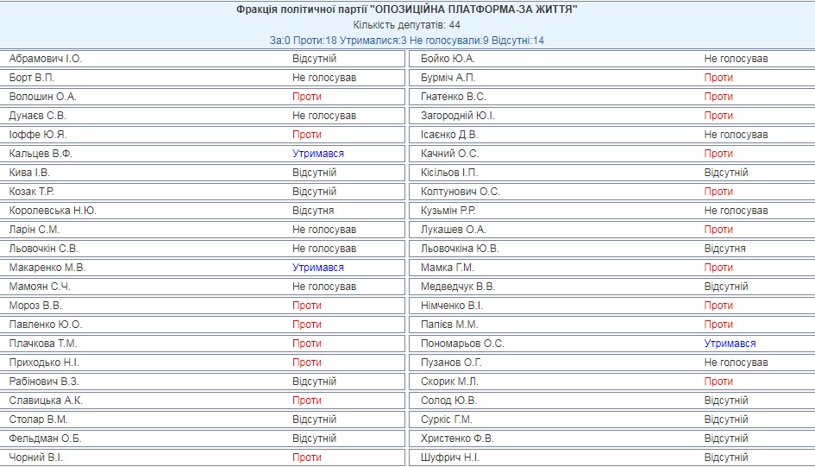Select the name Козак Т.Р.
The image size is (815, 467).
click(x=32, y=192)
